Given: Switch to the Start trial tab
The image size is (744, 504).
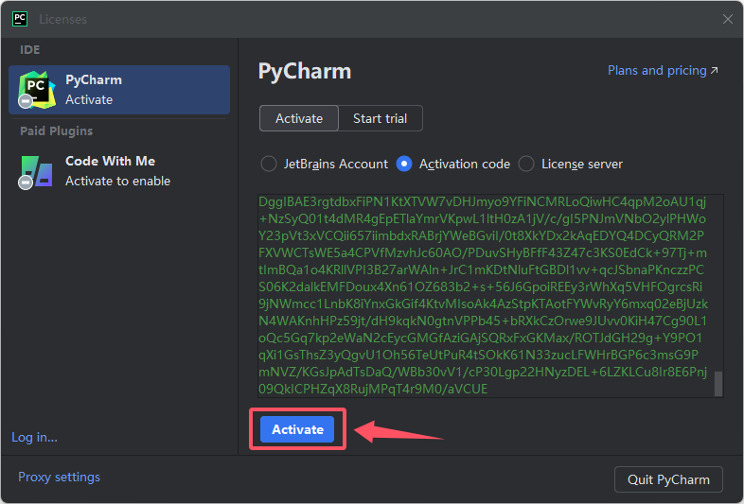Looking at the screenshot, I should point(381,118).
